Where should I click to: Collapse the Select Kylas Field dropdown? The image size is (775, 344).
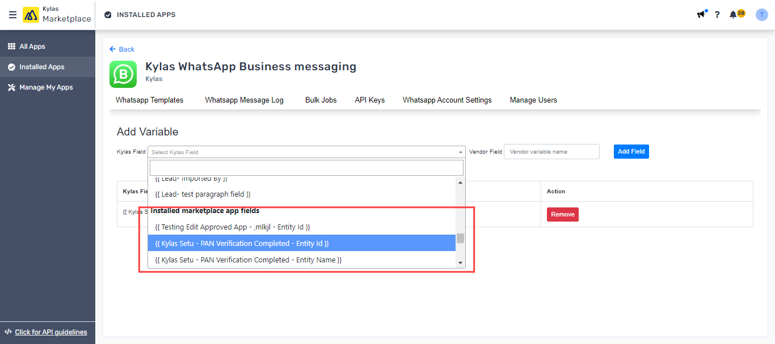tap(306, 152)
